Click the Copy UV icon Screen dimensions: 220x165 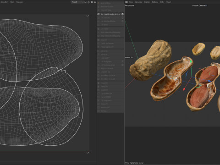coord(99,83)
